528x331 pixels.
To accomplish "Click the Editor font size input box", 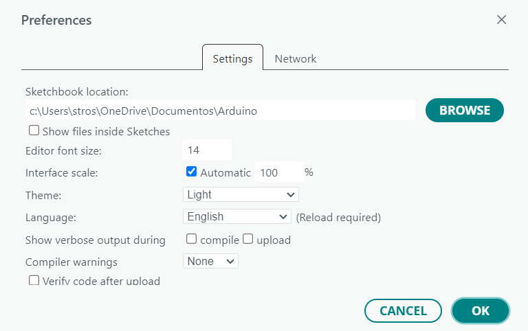I will tap(207, 150).
